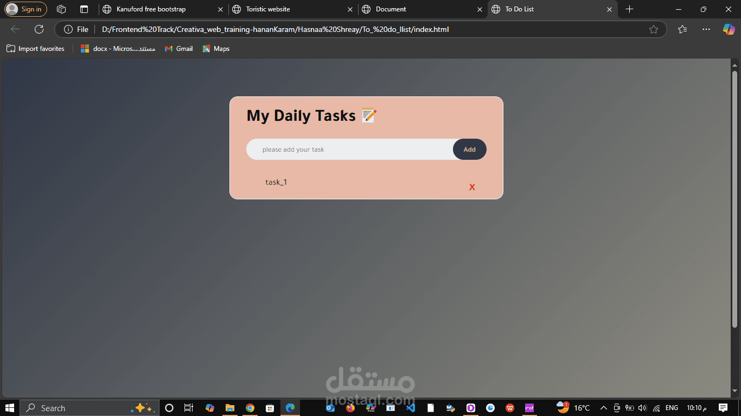Open weather 16°C widget

(x=573, y=408)
